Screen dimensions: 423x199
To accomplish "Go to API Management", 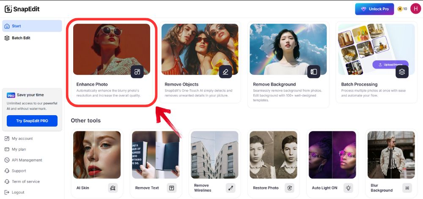I will click(x=27, y=160).
